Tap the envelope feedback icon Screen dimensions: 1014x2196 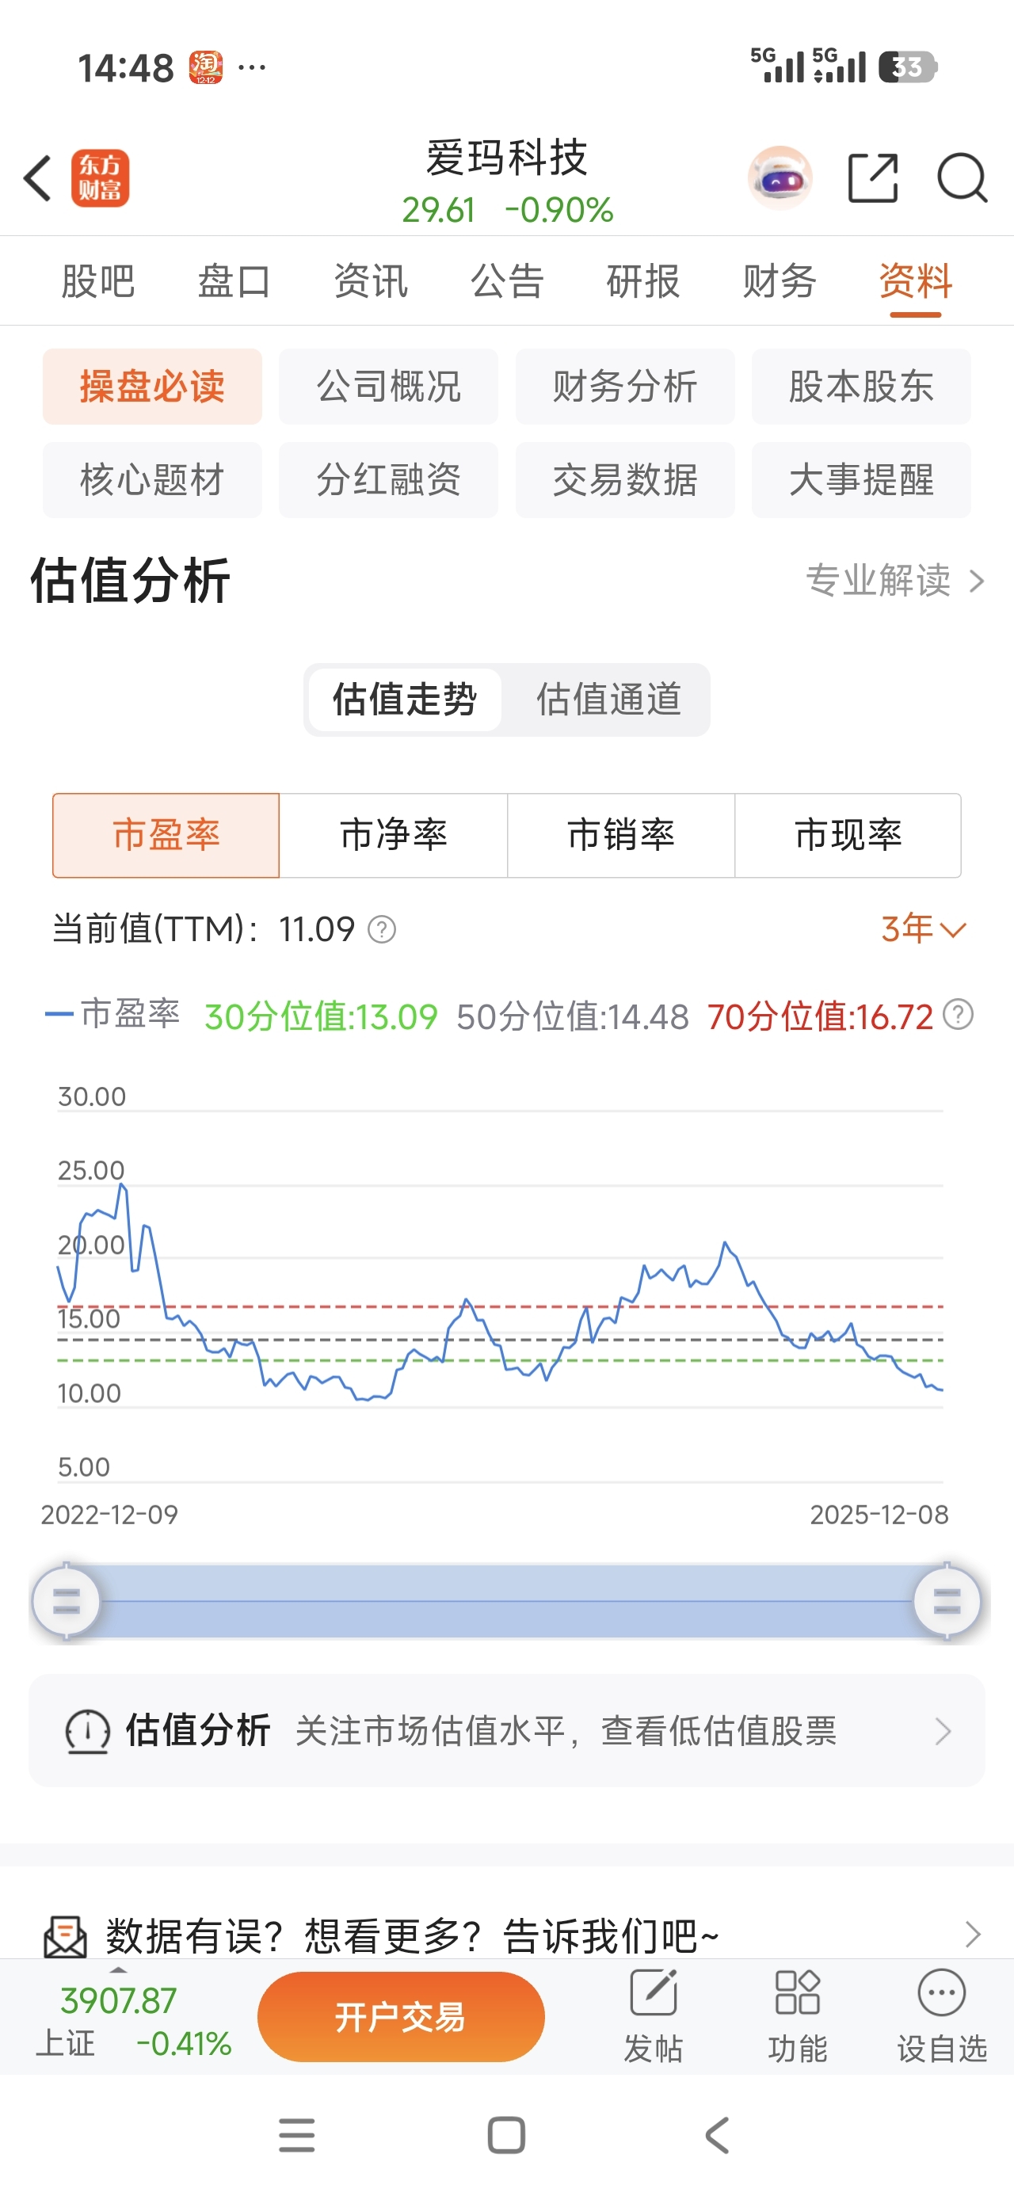(65, 1937)
